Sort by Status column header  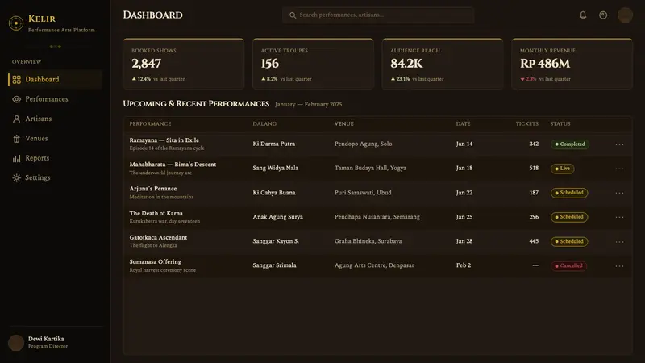[560, 124]
